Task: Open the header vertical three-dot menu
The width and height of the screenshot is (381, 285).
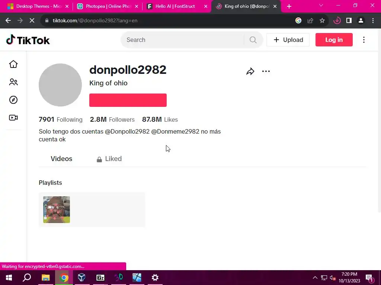Action: click(x=364, y=40)
